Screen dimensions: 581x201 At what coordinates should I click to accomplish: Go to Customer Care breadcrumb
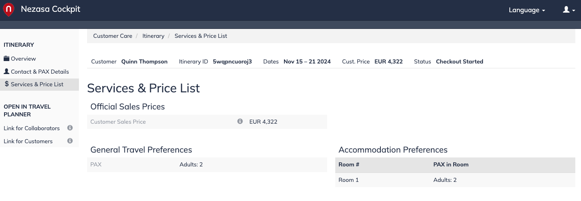point(113,36)
